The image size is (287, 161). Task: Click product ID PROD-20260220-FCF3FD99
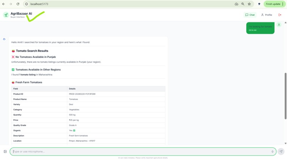(x=82, y=94)
